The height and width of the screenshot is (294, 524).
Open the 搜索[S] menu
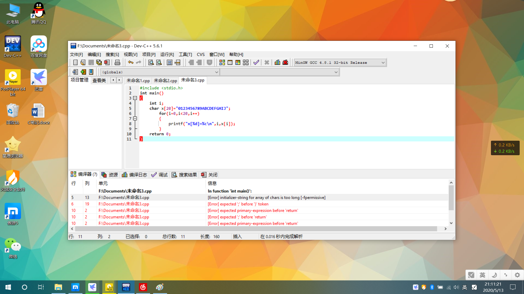tap(112, 54)
